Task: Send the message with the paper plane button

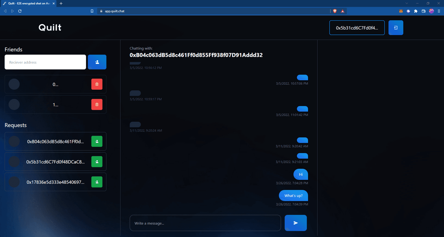Action: (x=296, y=223)
